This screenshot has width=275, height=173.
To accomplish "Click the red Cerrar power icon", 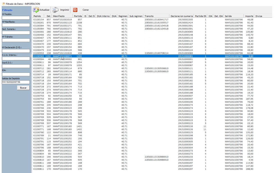I will pos(75,10).
